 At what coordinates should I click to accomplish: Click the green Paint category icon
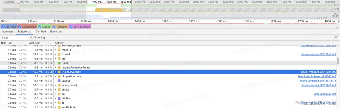point(59,63)
